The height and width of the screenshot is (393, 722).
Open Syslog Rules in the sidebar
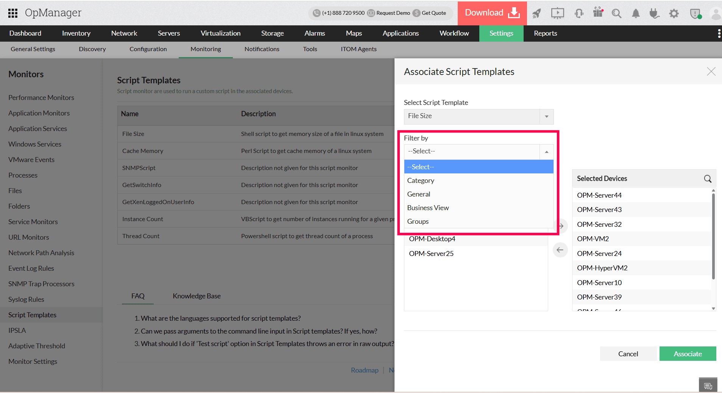26,299
